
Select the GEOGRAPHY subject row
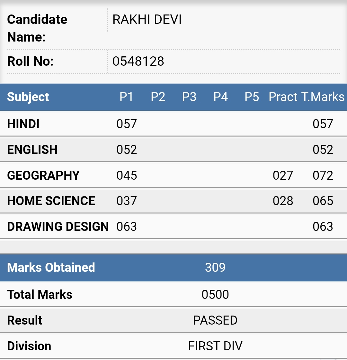tap(173, 175)
